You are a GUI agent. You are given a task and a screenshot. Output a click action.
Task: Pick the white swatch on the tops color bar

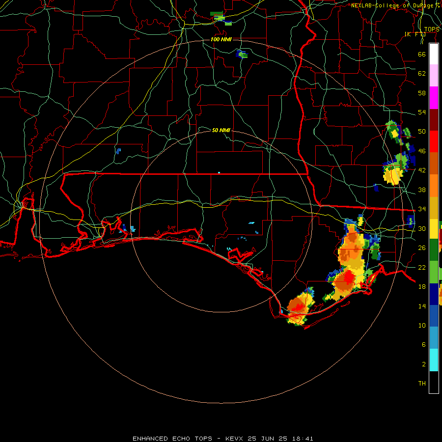(x=434, y=54)
